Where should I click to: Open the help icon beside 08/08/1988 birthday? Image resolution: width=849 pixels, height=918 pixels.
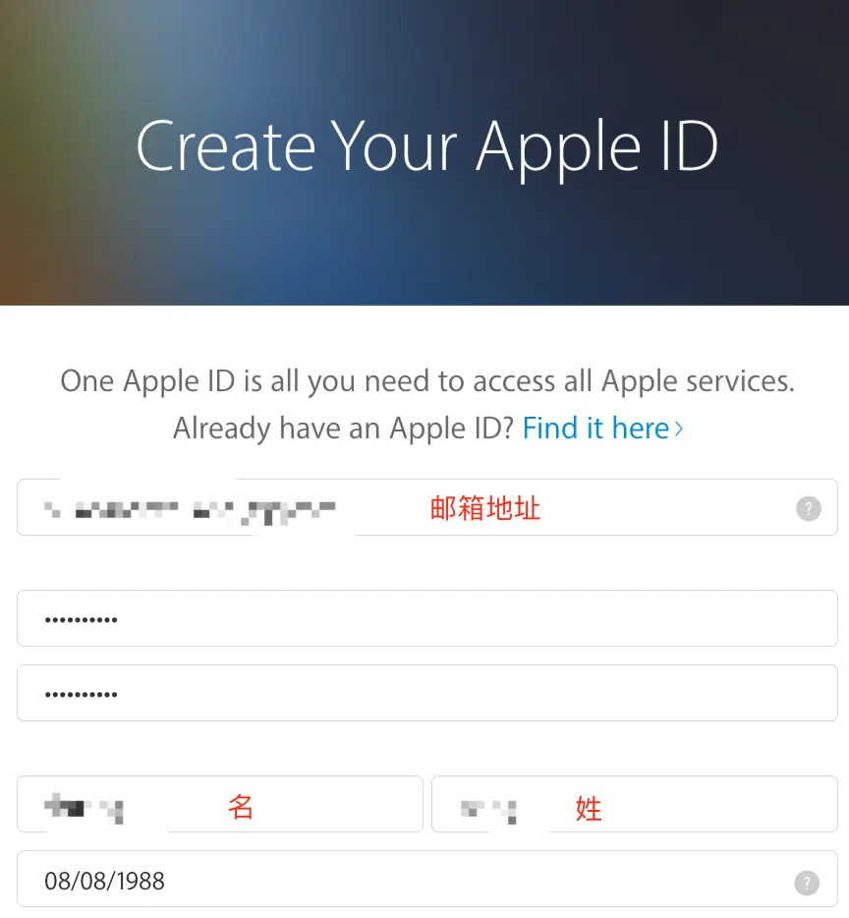click(x=807, y=883)
